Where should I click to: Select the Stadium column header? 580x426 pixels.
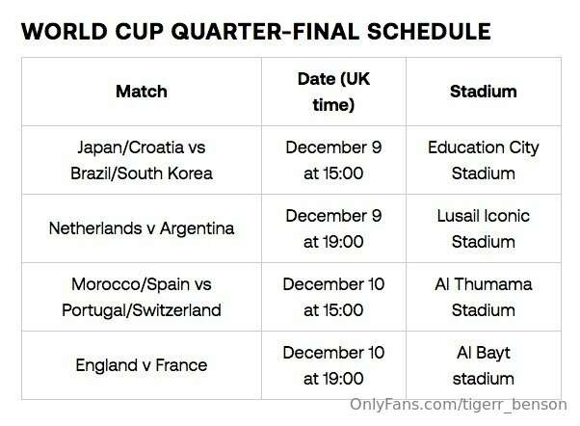pyautogui.click(x=483, y=92)
